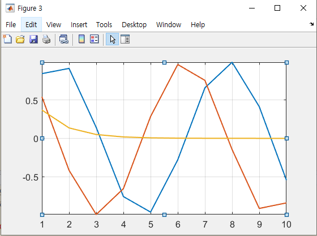This screenshot has width=317, height=236.
Task: Select right-middle axes resize handle
Action: tap(286, 139)
